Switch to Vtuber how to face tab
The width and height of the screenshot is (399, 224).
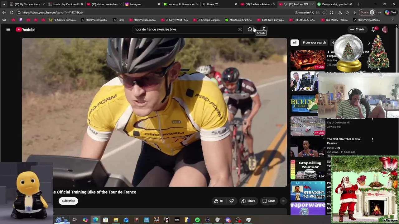(104, 4)
